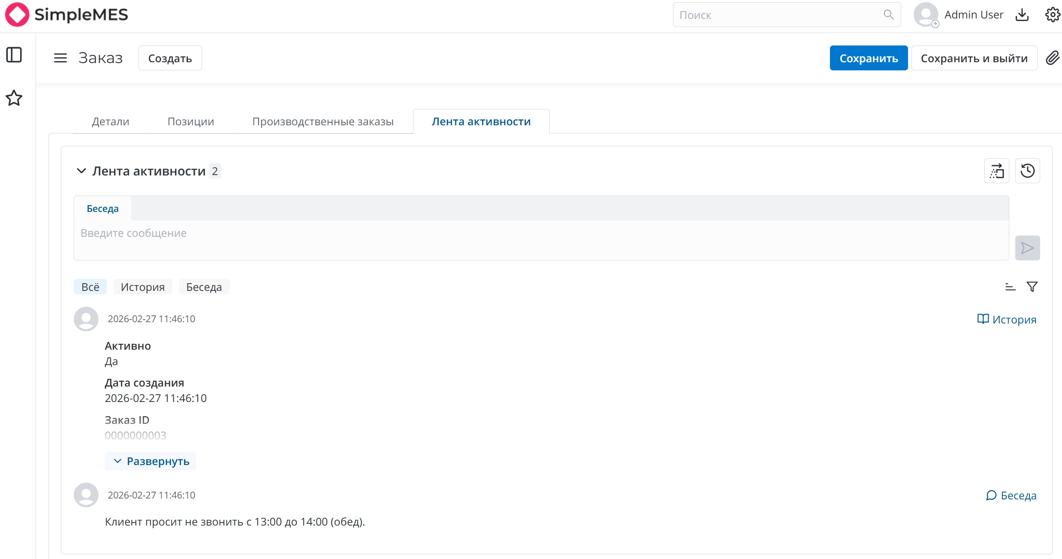Click the blue Сохранить button
The image size is (1062, 559).
(869, 58)
